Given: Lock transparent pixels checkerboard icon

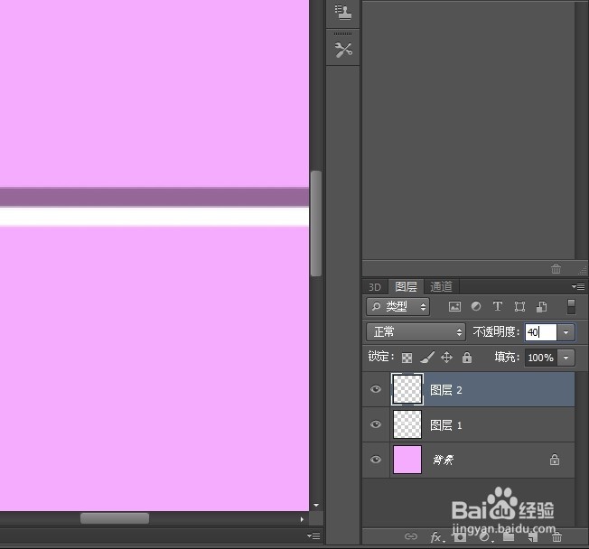Looking at the screenshot, I should [407, 358].
